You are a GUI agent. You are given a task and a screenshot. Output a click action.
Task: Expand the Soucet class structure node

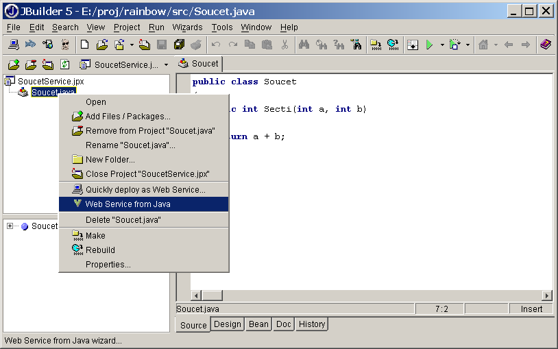pos(10,226)
